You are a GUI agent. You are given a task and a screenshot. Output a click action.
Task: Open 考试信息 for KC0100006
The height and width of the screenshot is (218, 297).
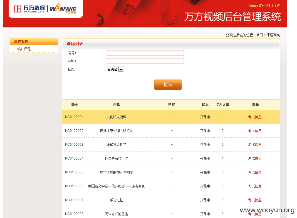click(x=255, y=186)
